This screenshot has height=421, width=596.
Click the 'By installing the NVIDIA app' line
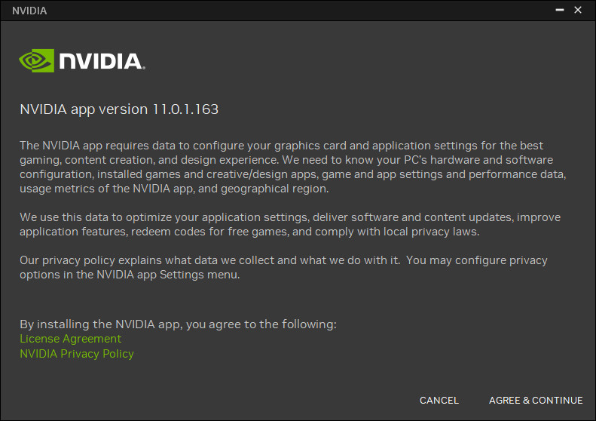click(x=178, y=324)
